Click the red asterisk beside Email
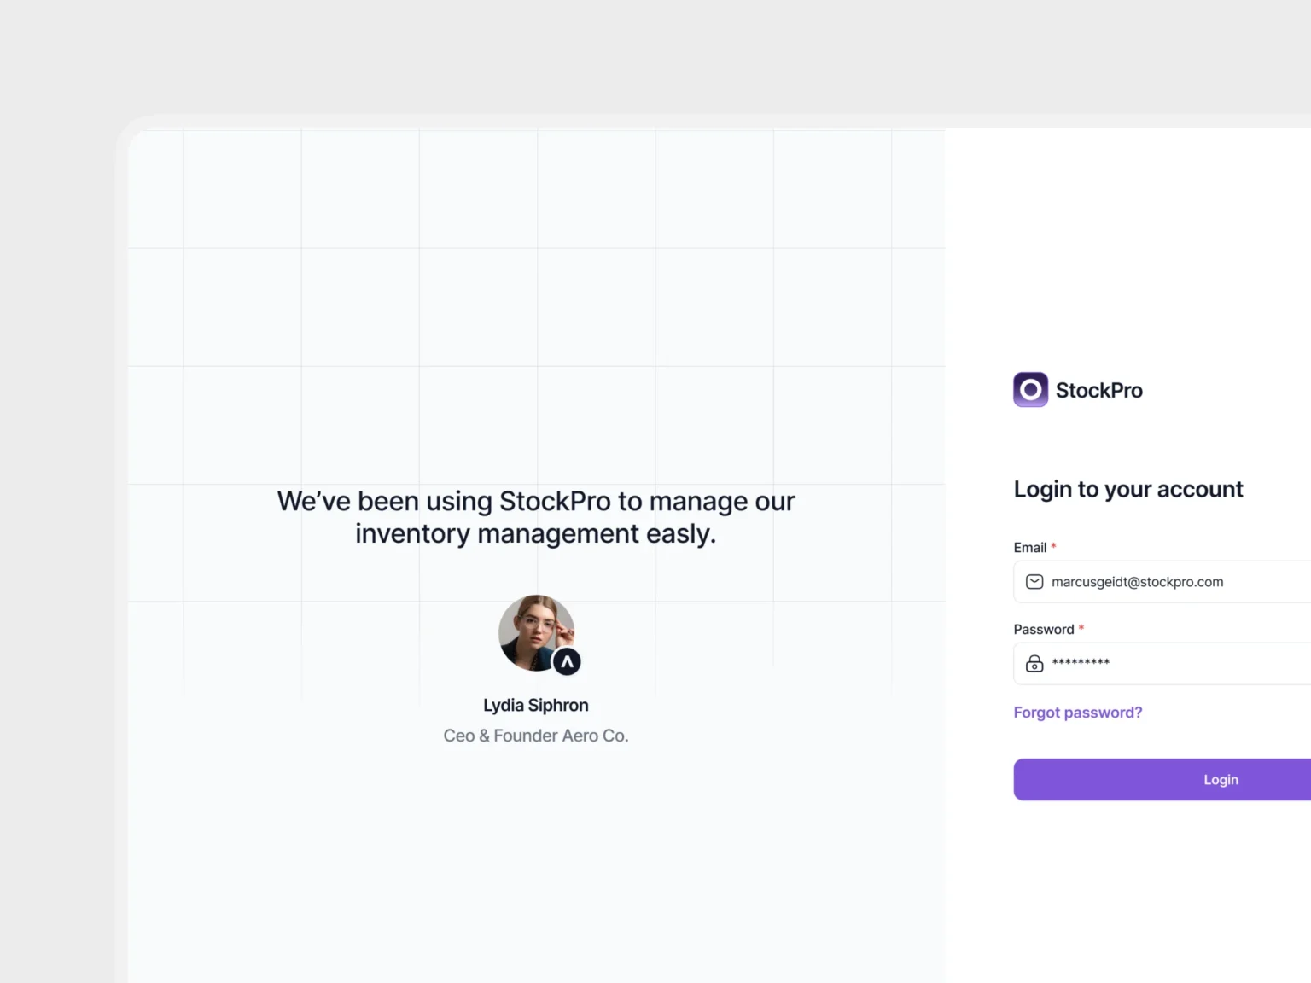The image size is (1311, 983). coord(1053,547)
